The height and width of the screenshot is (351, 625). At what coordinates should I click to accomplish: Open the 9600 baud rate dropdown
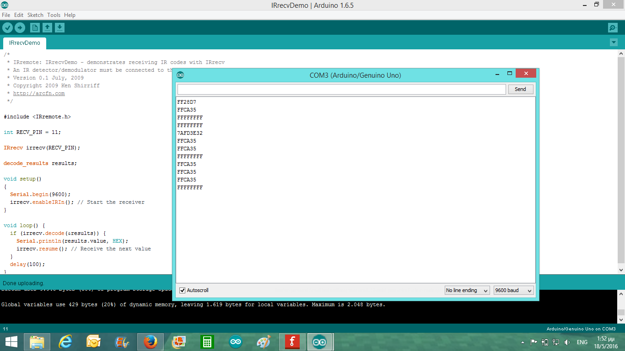click(x=514, y=290)
